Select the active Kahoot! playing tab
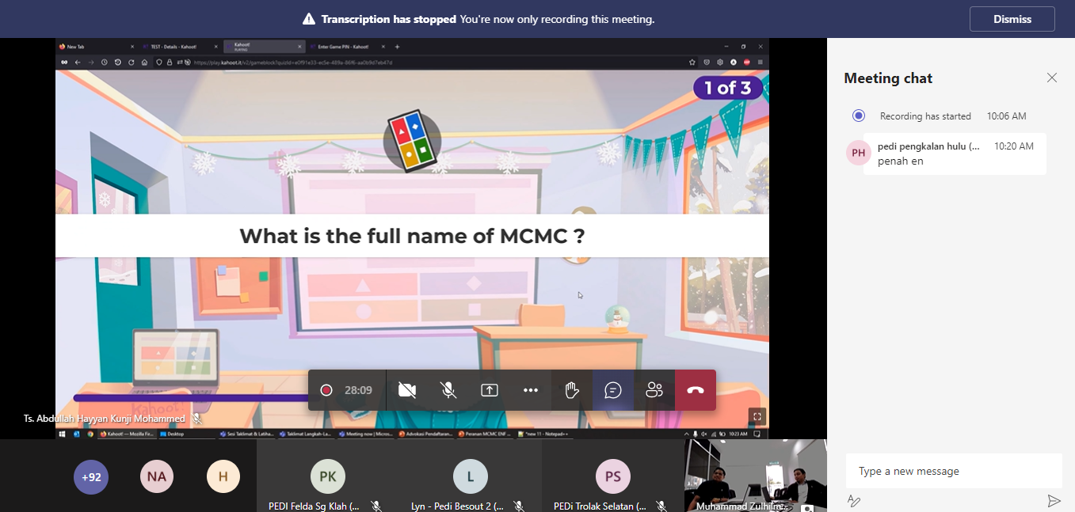Screen dimensions: 1075x512 (264, 47)
